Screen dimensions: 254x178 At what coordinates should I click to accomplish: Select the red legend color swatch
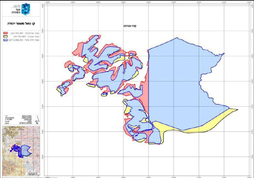[5, 33]
